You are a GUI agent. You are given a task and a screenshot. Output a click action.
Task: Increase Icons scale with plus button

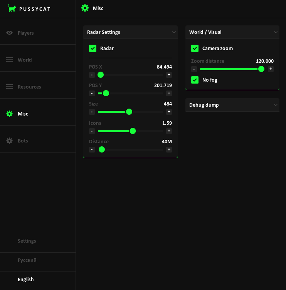pos(169,131)
